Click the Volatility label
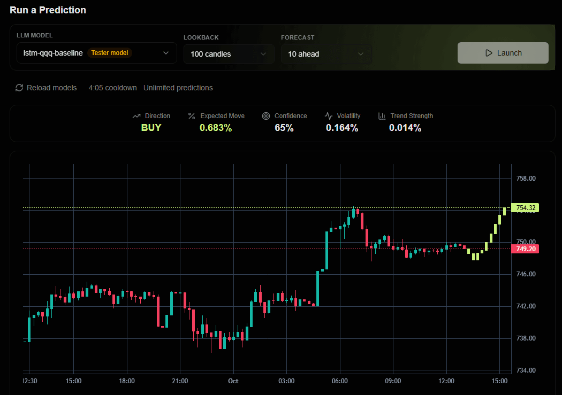 point(349,116)
